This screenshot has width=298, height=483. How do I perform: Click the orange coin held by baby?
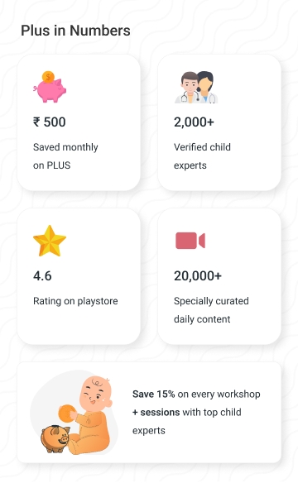tap(67, 414)
